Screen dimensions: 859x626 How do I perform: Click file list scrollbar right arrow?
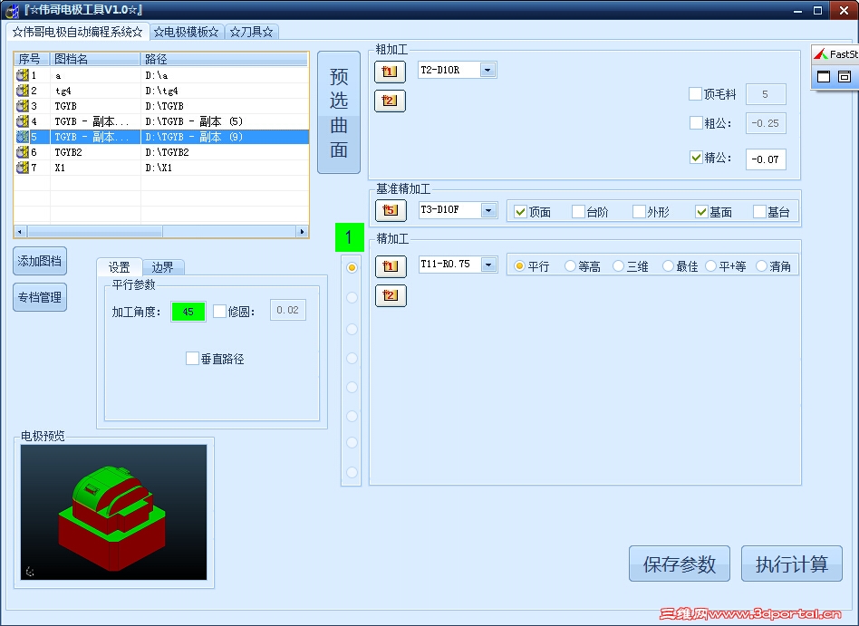click(x=302, y=232)
